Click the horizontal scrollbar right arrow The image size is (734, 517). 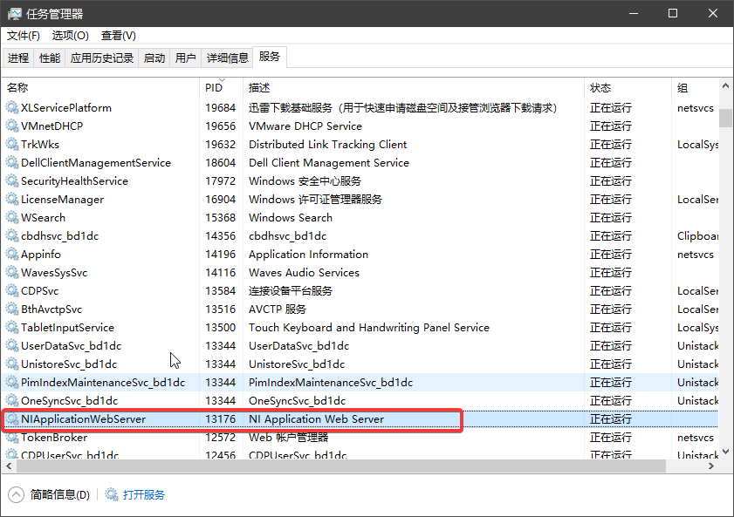711,466
